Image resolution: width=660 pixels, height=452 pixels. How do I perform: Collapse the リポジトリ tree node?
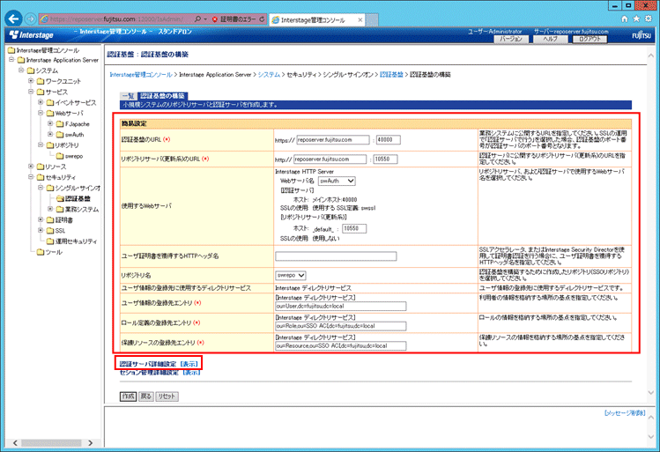pos(41,144)
